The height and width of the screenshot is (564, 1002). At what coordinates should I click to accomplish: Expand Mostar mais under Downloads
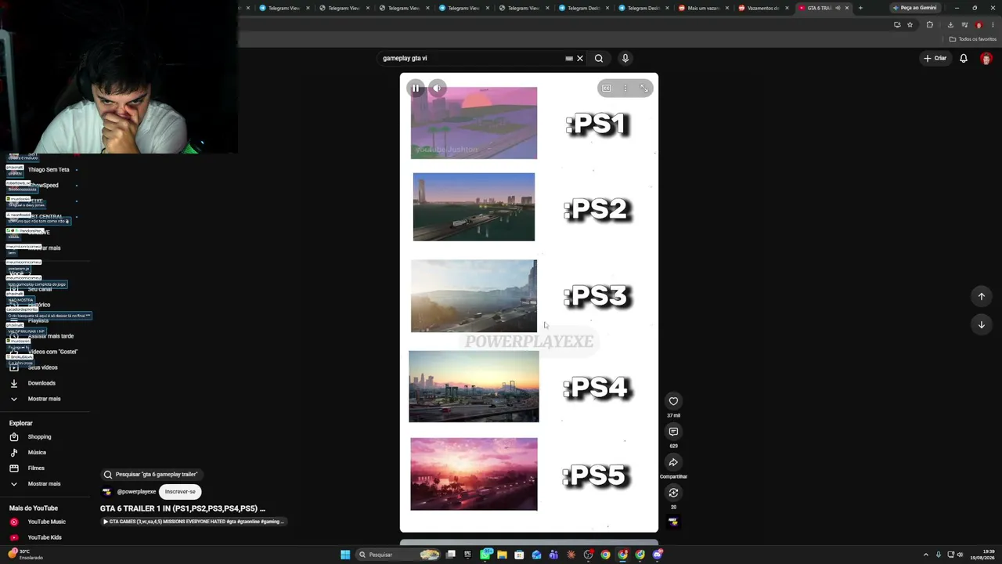click(44, 399)
